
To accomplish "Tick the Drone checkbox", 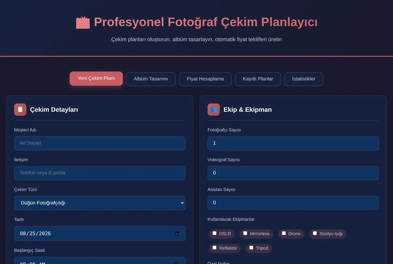I will tap(284, 233).
